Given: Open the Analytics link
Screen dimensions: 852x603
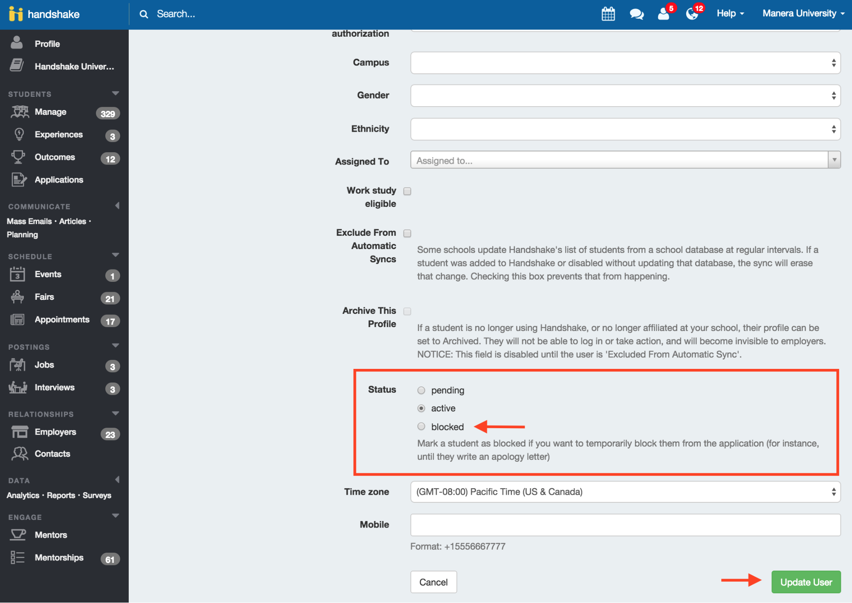Looking at the screenshot, I should click(x=23, y=495).
